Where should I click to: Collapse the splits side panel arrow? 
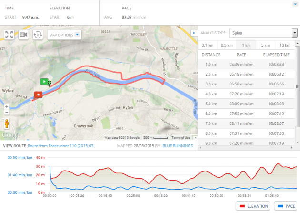click(x=193, y=33)
